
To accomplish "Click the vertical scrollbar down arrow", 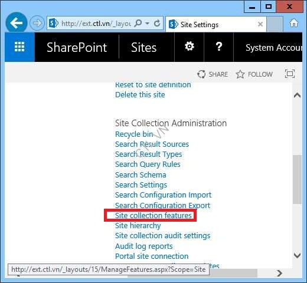I will point(297,255).
